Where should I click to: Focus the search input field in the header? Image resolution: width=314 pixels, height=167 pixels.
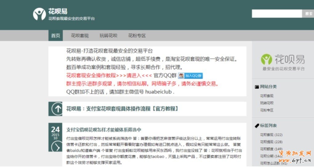[276, 14]
